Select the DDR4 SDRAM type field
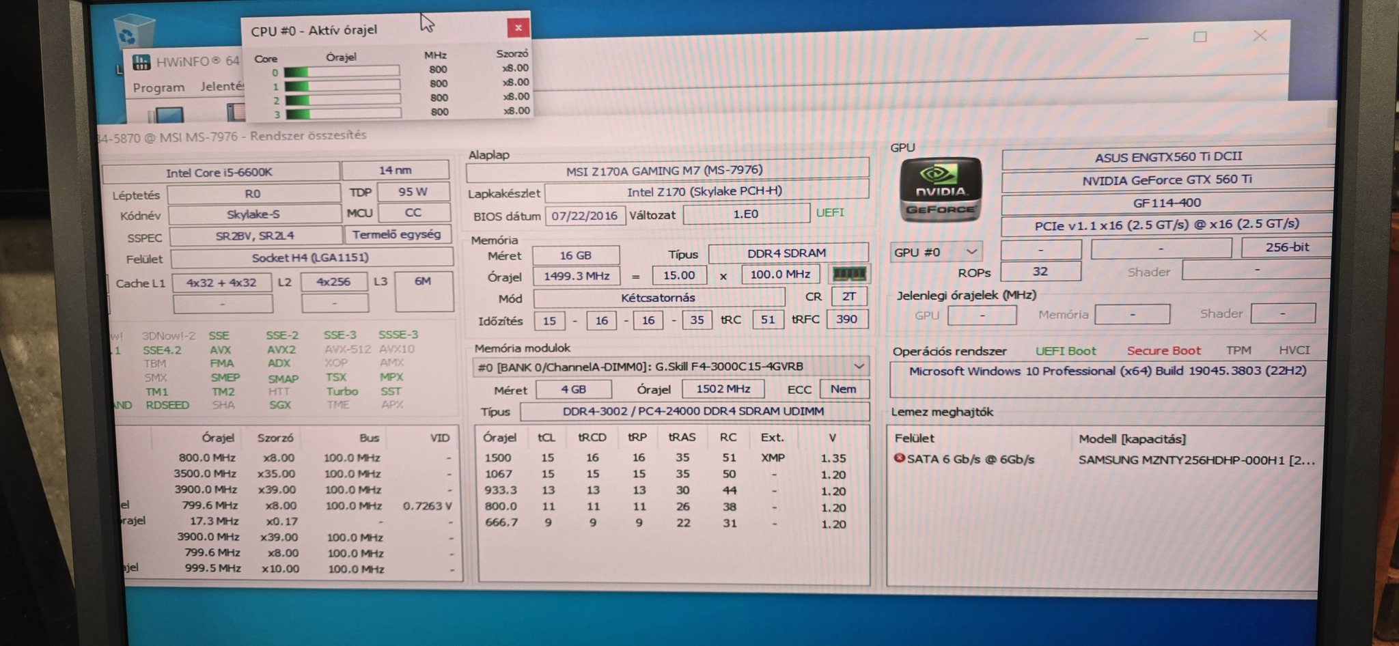 pyautogui.click(x=788, y=253)
